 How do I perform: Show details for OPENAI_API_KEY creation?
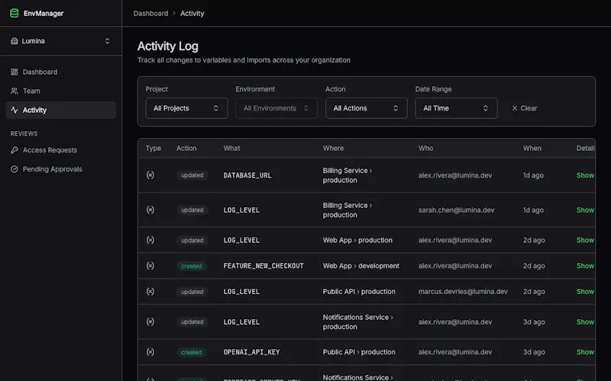tap(585, 352)
